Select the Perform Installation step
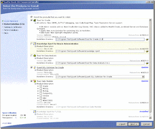 (x=11, y=30)
